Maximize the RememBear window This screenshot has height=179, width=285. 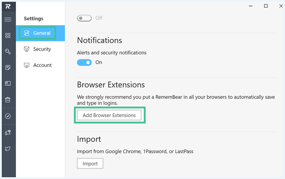[x=266, y=6]
